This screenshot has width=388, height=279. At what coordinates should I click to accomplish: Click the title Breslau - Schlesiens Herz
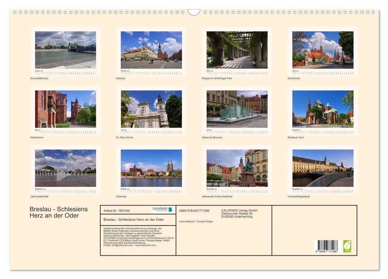click(x=59, y=213)
